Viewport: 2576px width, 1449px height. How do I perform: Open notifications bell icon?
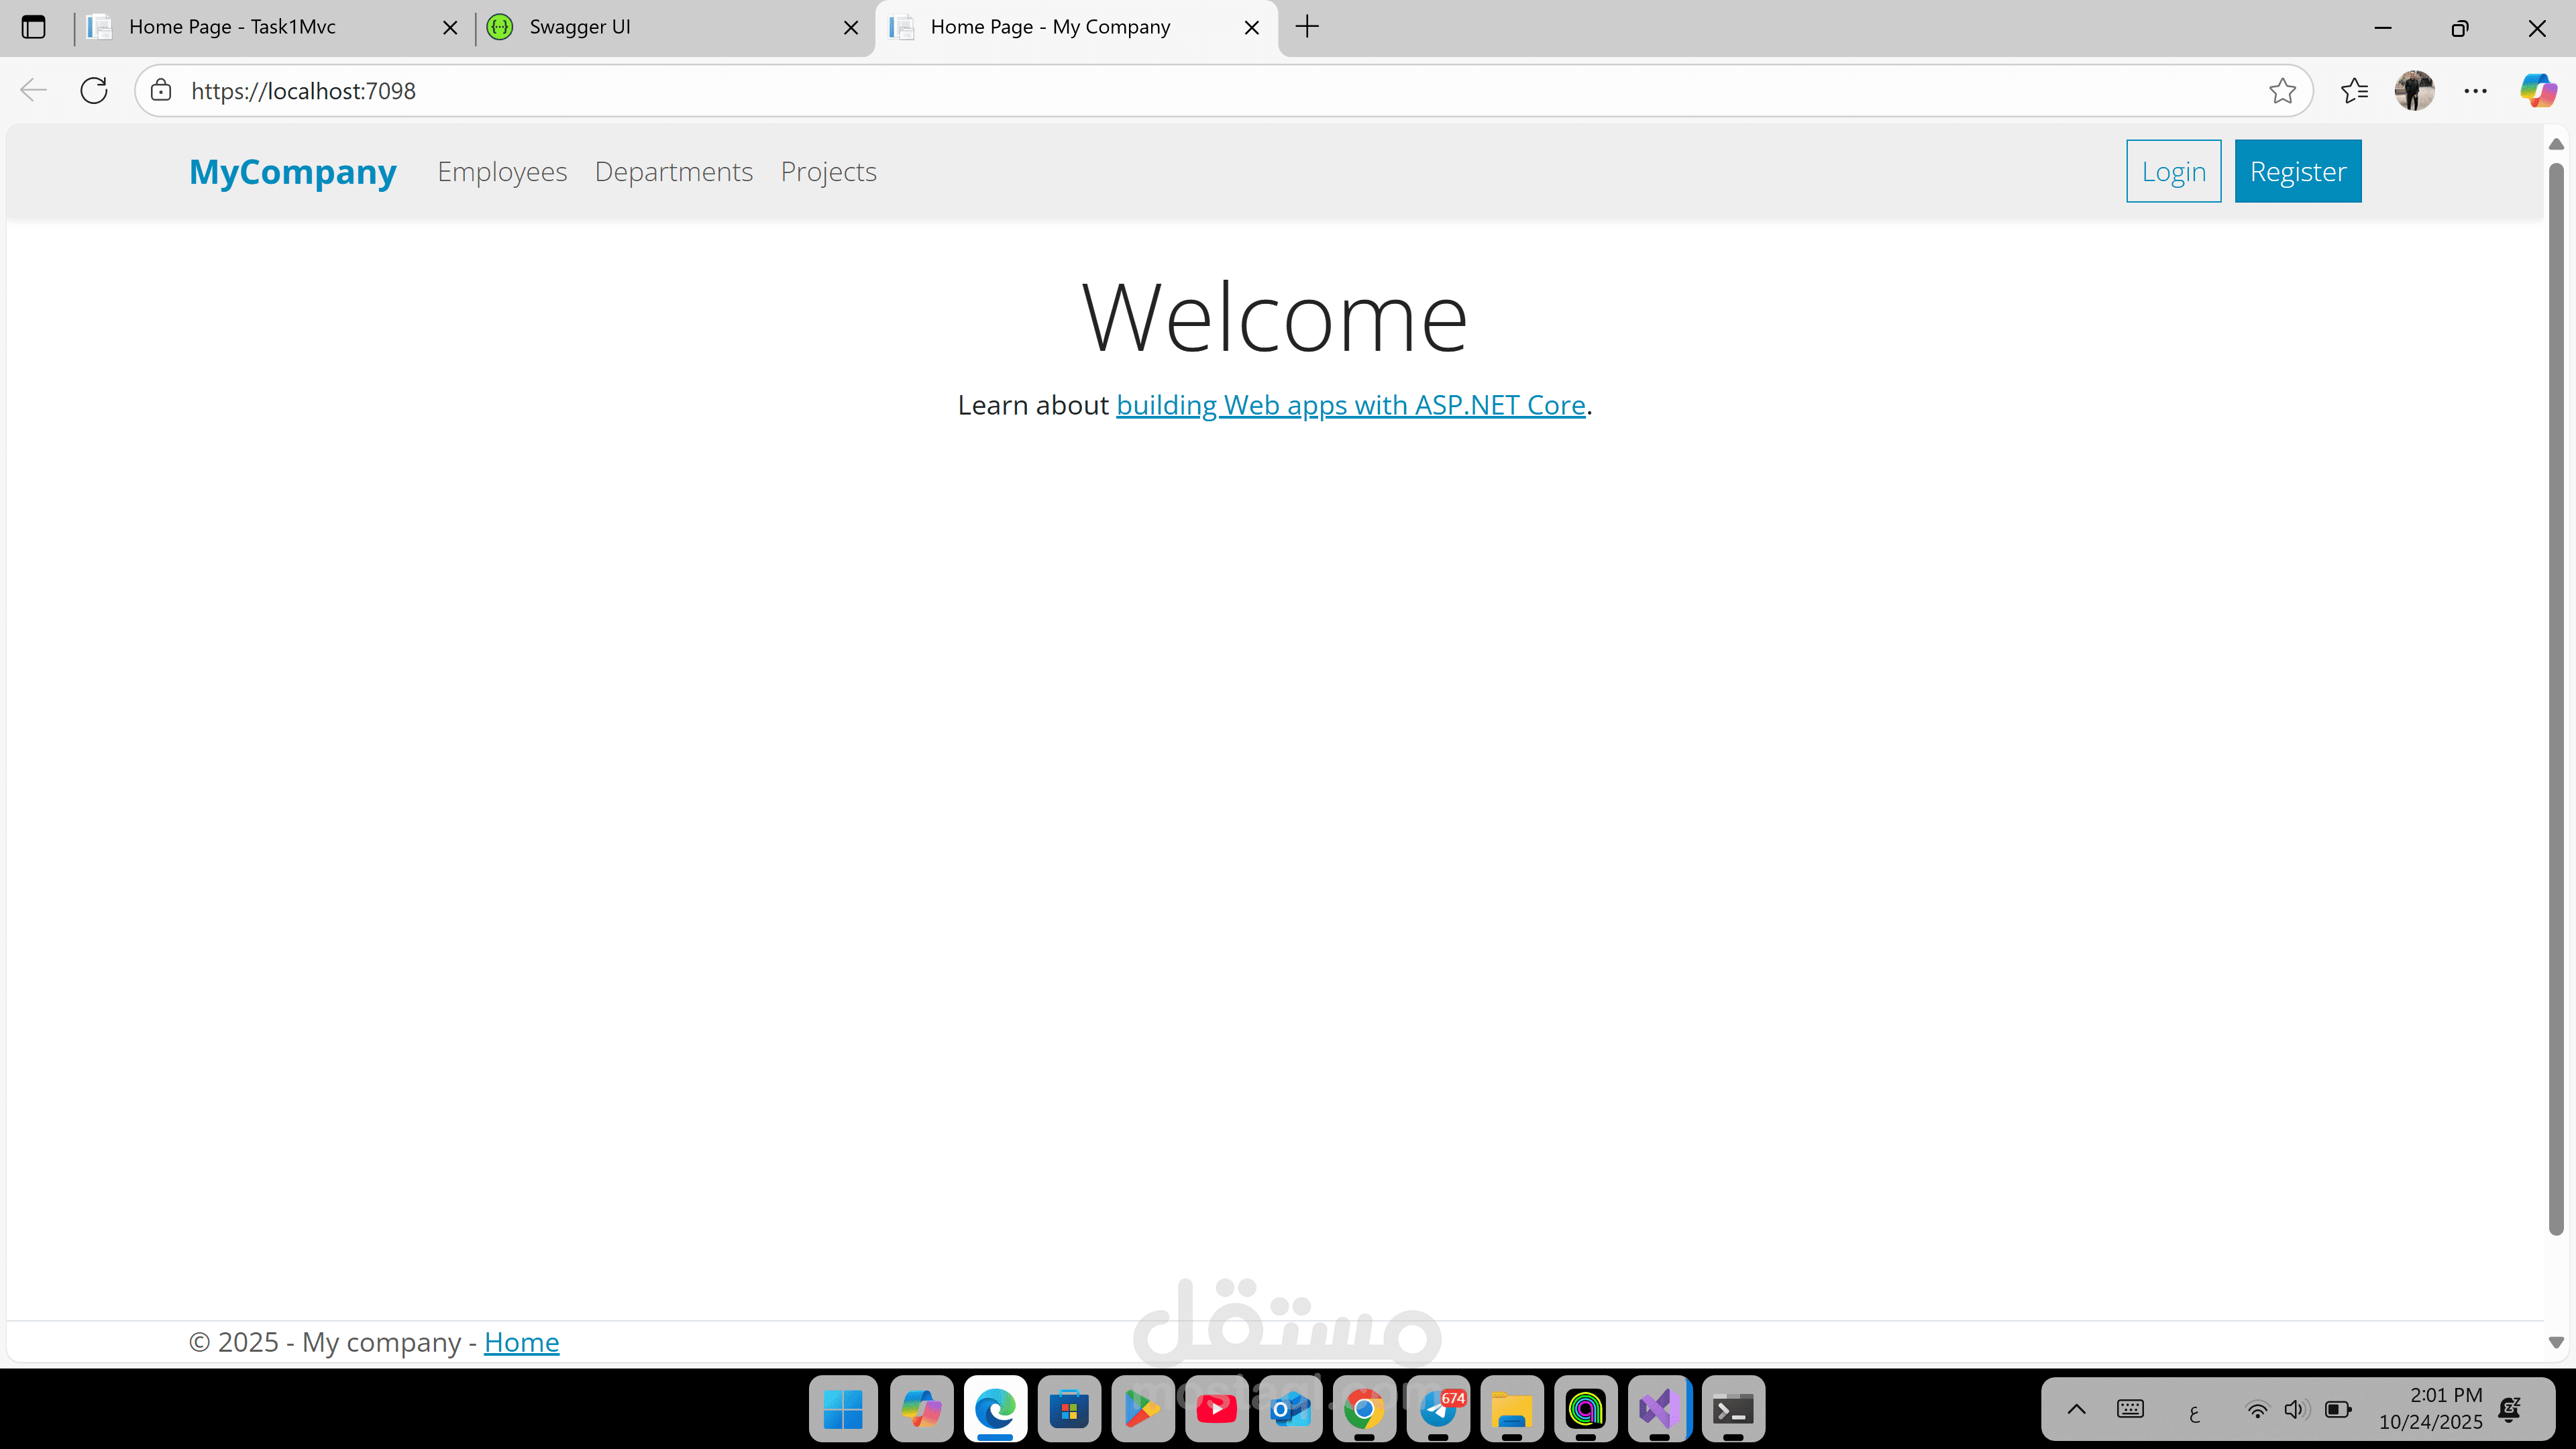pos(2510,1409)
